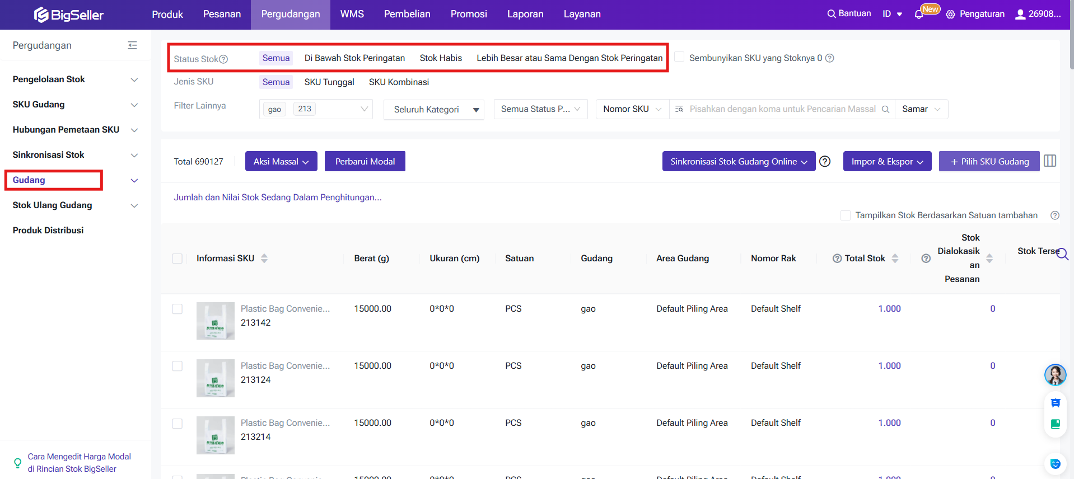Enable Sembunyikan SKU yang Stoknya 0 checkbox
The width and height of the screenshot is (1074, 479).
(679, 57)
